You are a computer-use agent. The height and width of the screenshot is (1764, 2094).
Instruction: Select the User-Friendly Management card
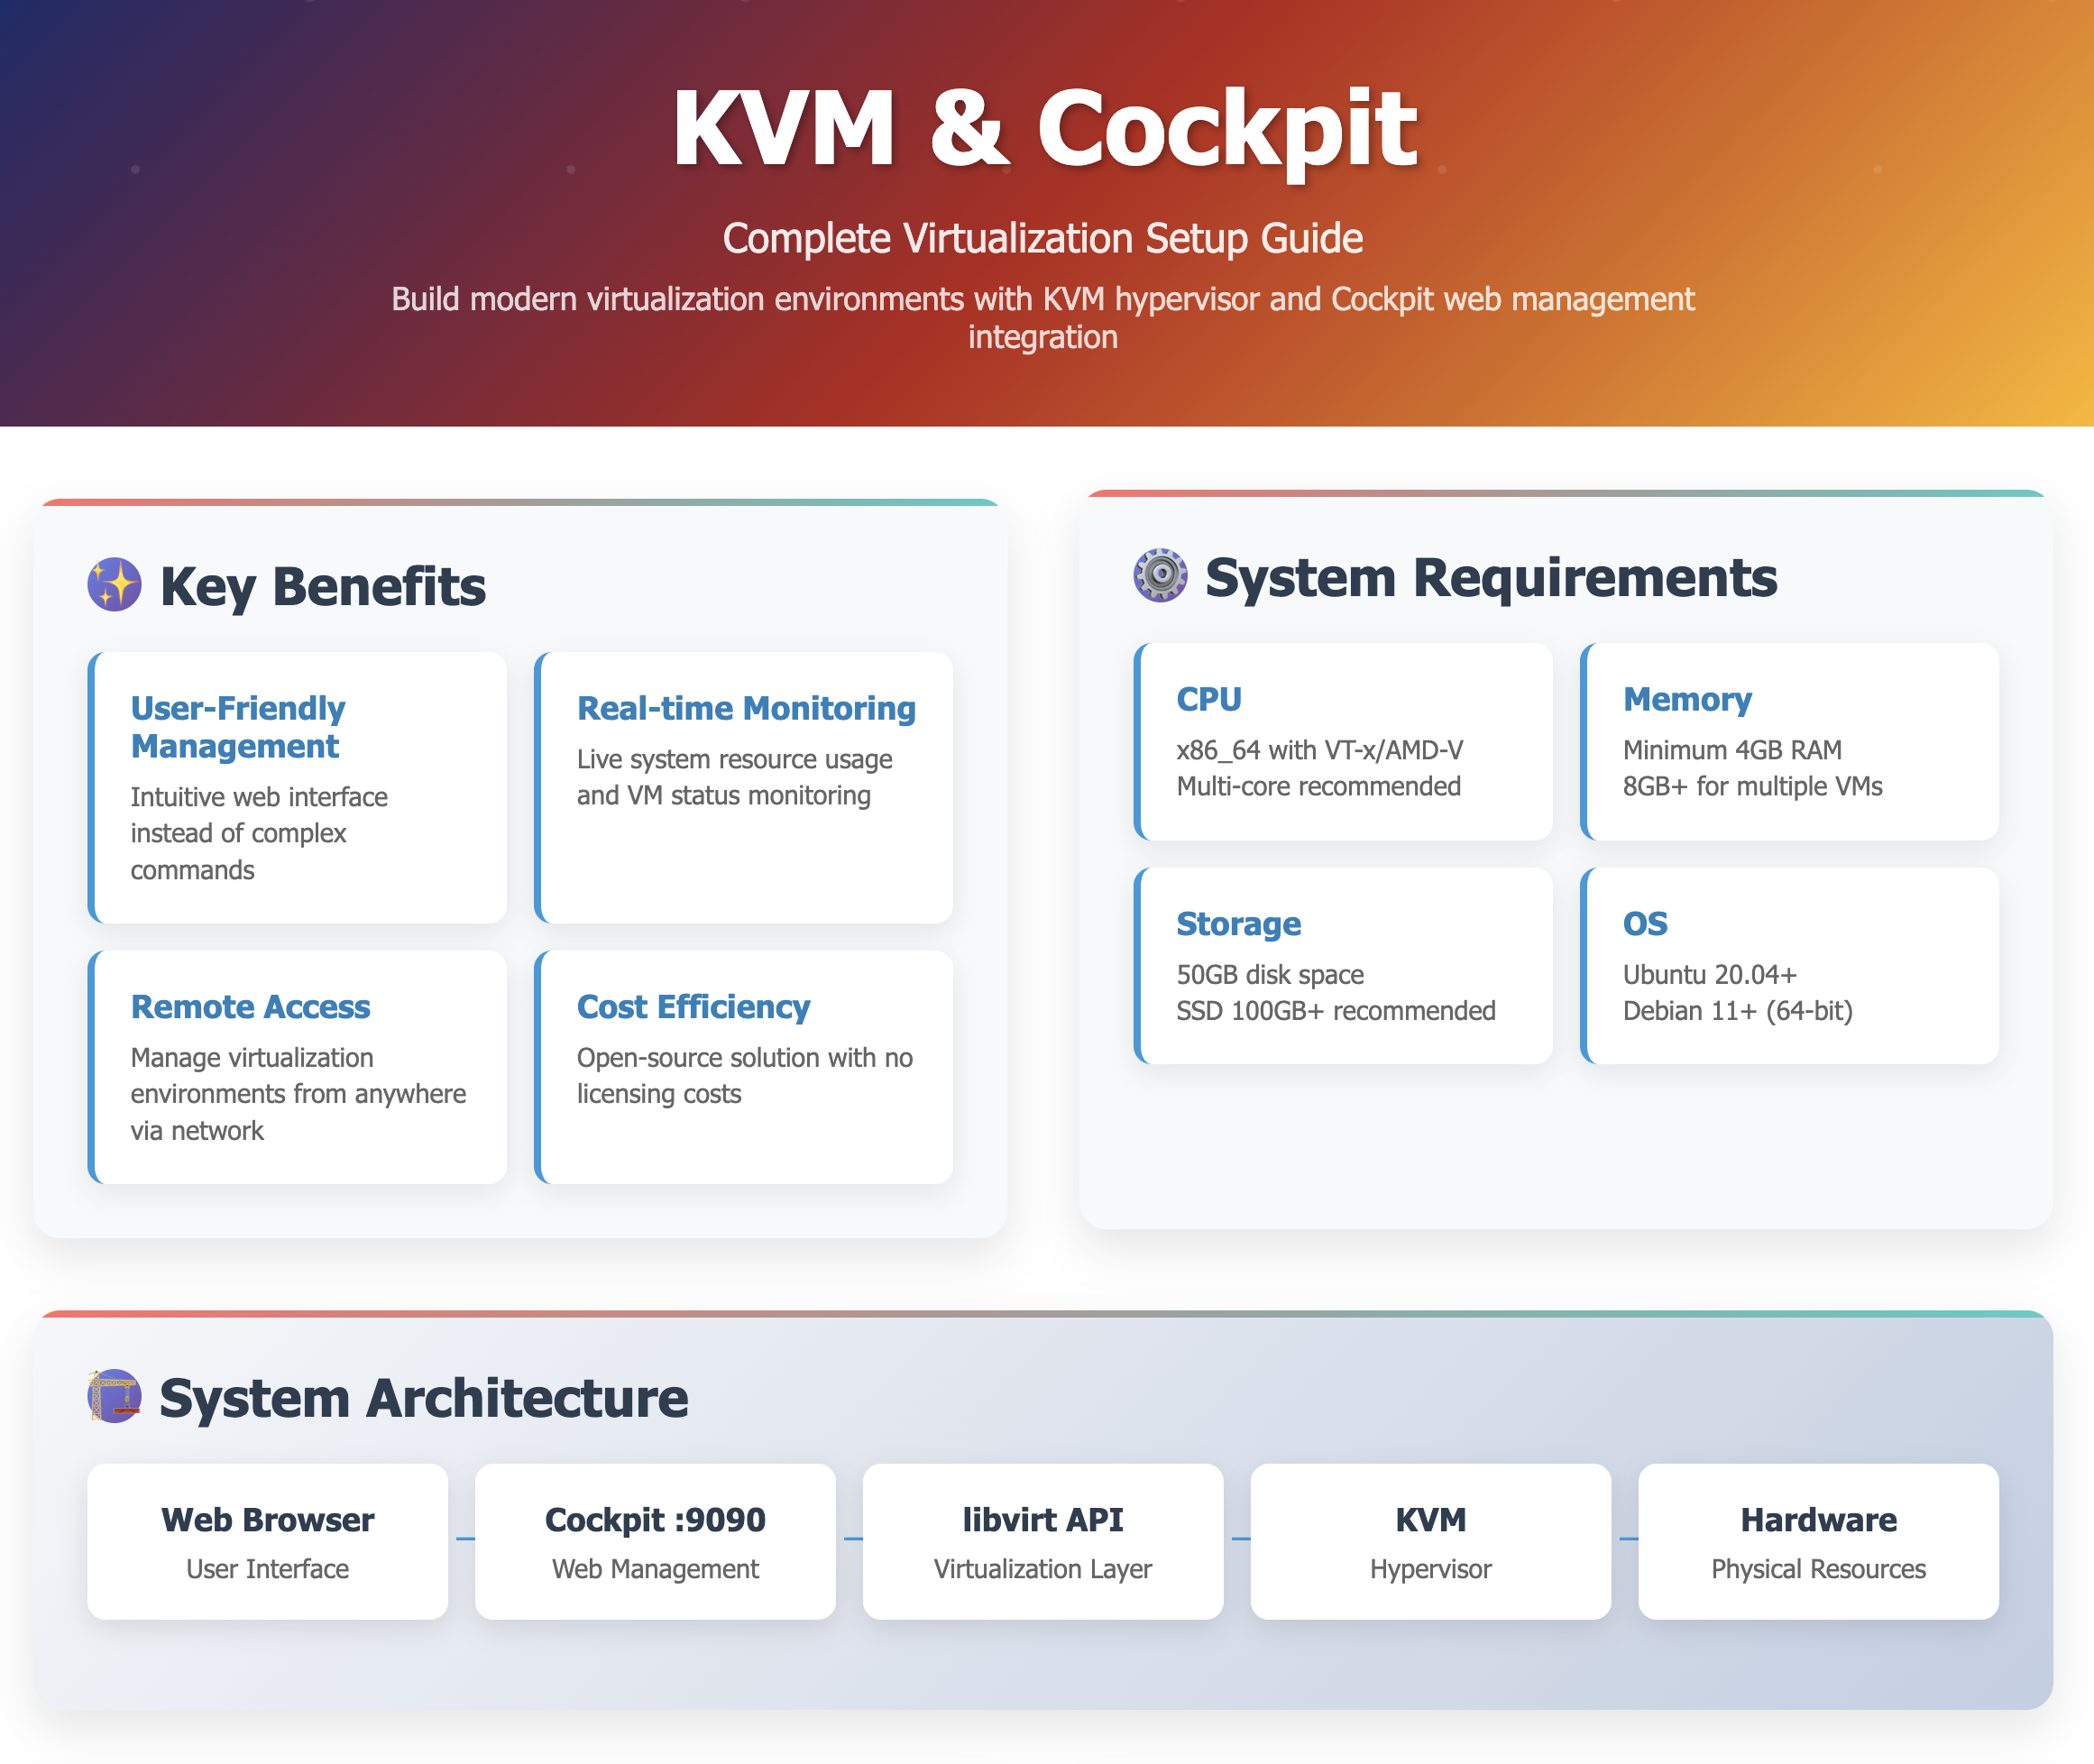tap(298, 788)
